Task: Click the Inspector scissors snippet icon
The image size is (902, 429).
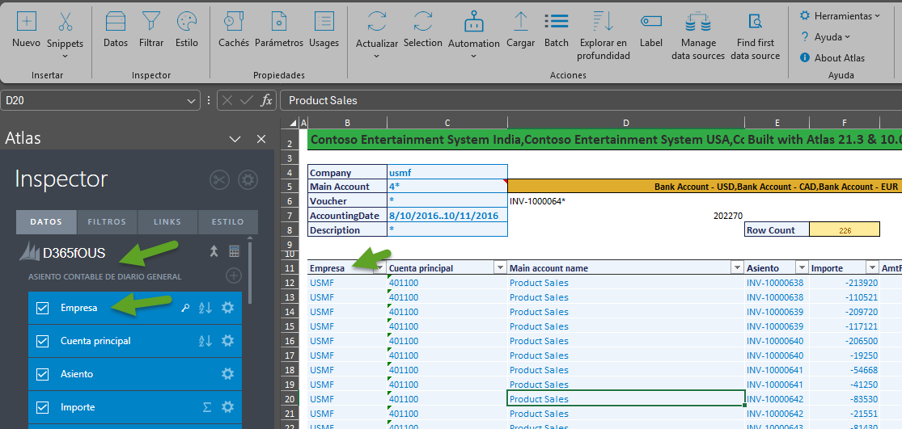Action: coord(219,179)
